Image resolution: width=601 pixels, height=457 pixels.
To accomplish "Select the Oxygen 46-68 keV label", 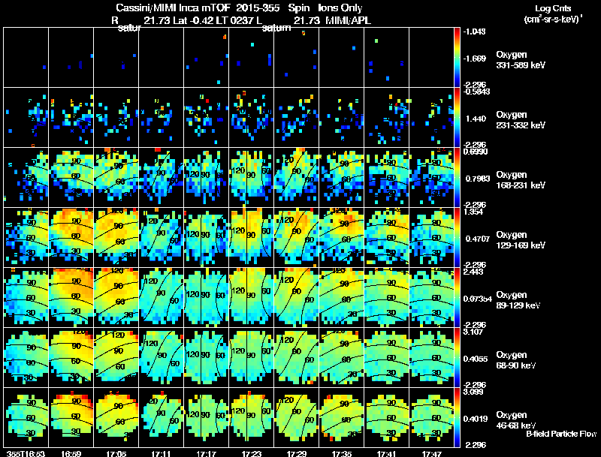I will [516, 420].
